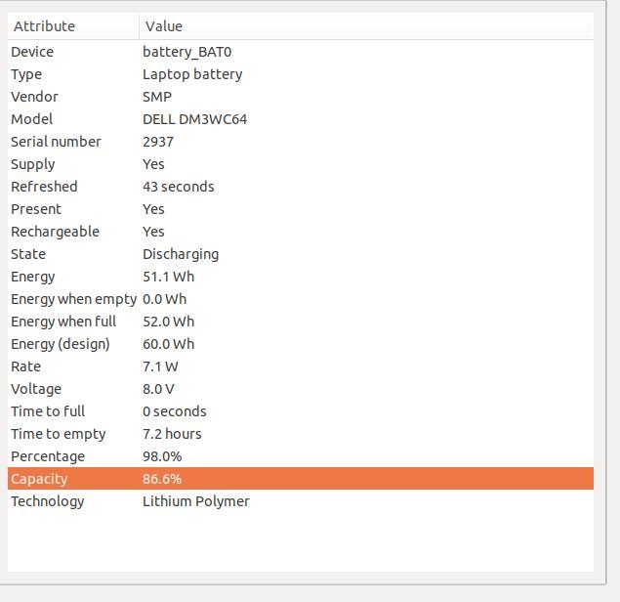Select the State Discharging row
The image size is (620, 602).
point(301,254)
